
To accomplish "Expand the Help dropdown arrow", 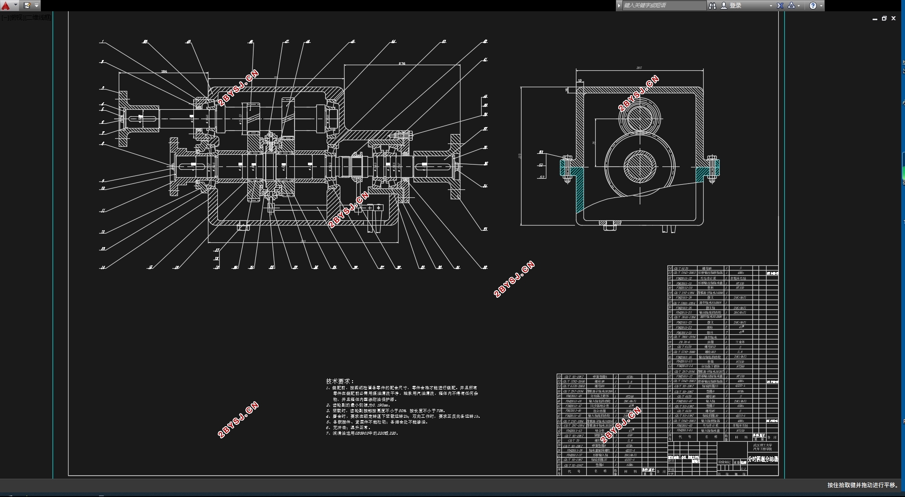I will point(821,6).
